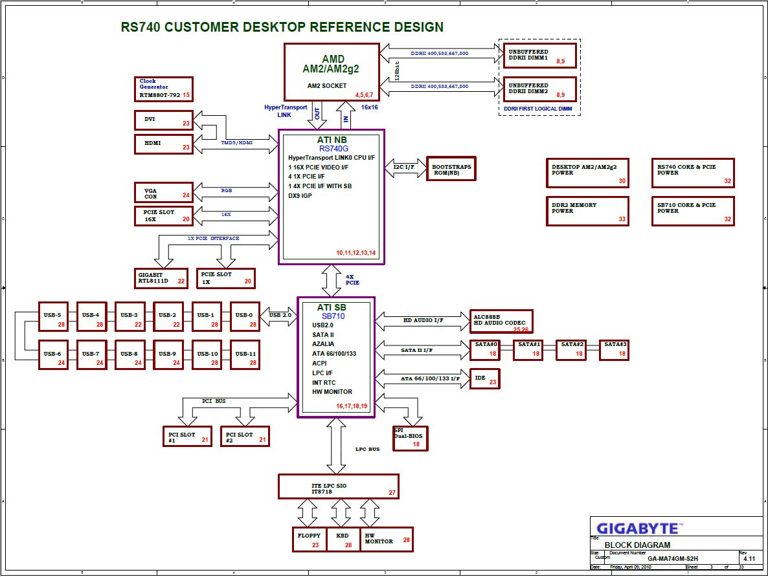Select the USB-2 block
The image size is (768, 577).
tap(168, 317)
